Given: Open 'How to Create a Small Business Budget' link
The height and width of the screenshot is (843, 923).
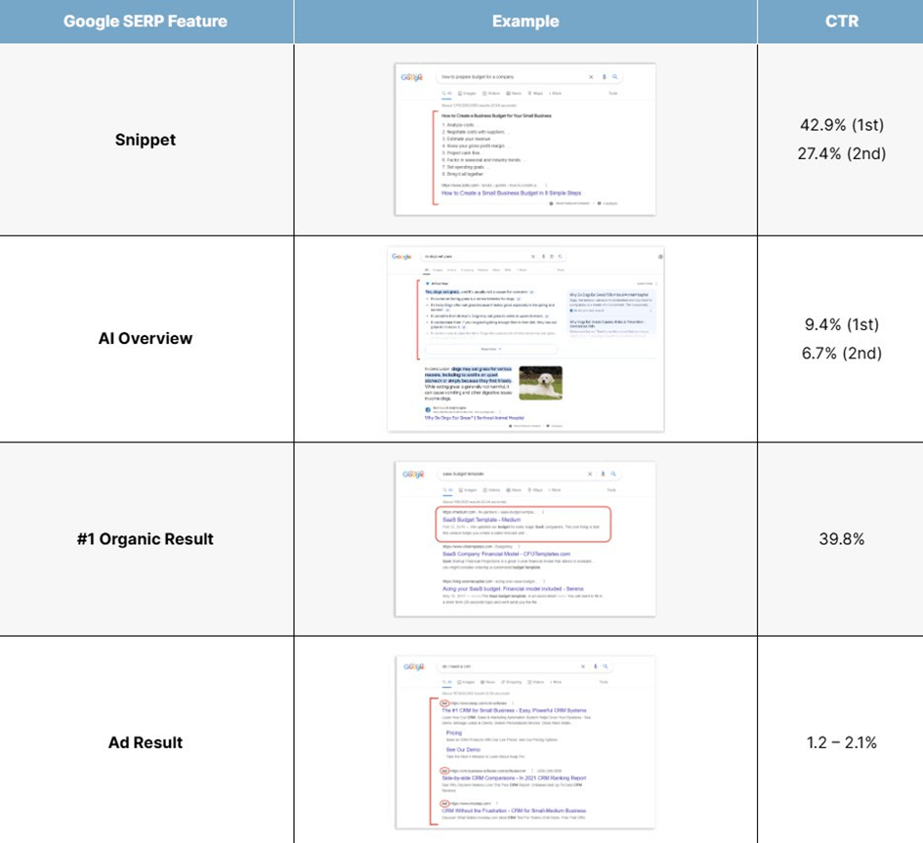Looking at the screenshot, I should tap(511, 193).
